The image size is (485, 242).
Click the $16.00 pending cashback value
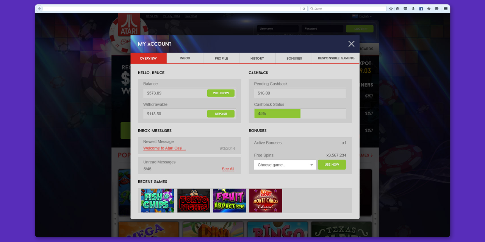coord(264,93)
